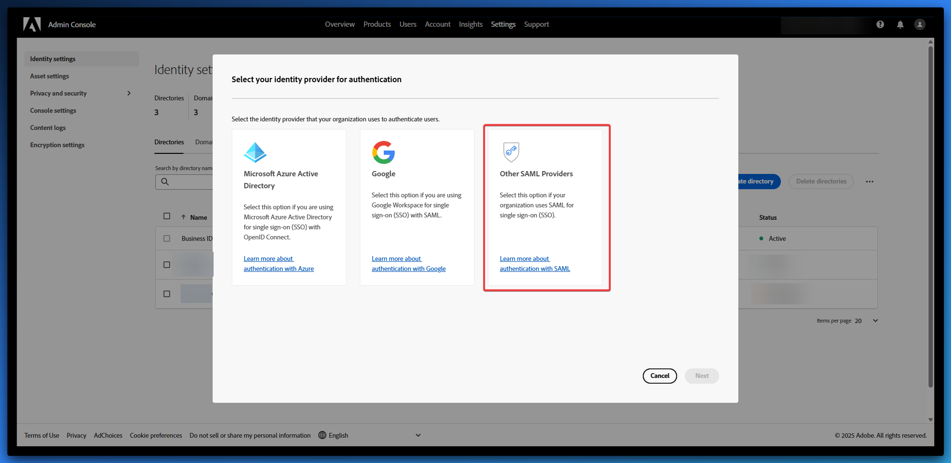Viewport: 951px width, 463px height.
Task: Click the page vertical scrollbar
Action: pos(930,215)
